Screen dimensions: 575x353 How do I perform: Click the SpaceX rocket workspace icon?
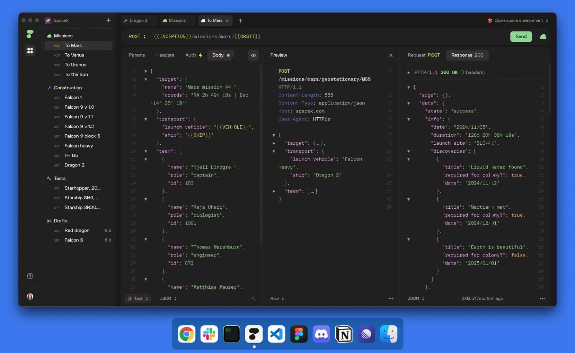(48, 20)
